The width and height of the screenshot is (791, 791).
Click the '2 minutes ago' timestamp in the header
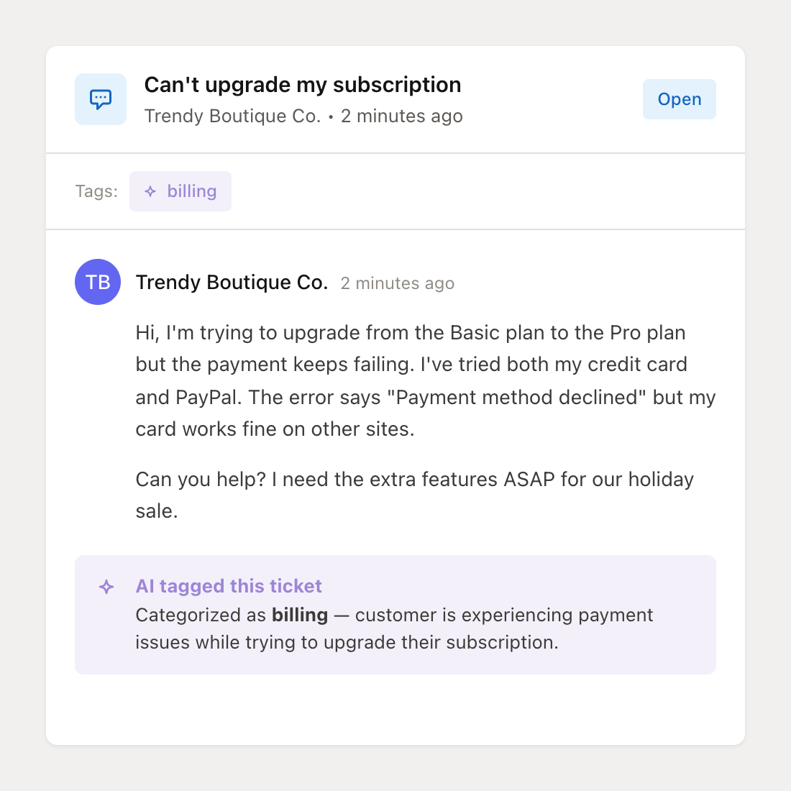401,116
